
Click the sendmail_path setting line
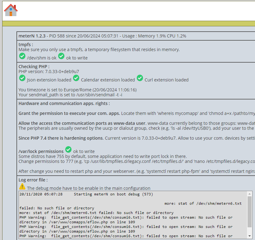click(x=70, y=95)
